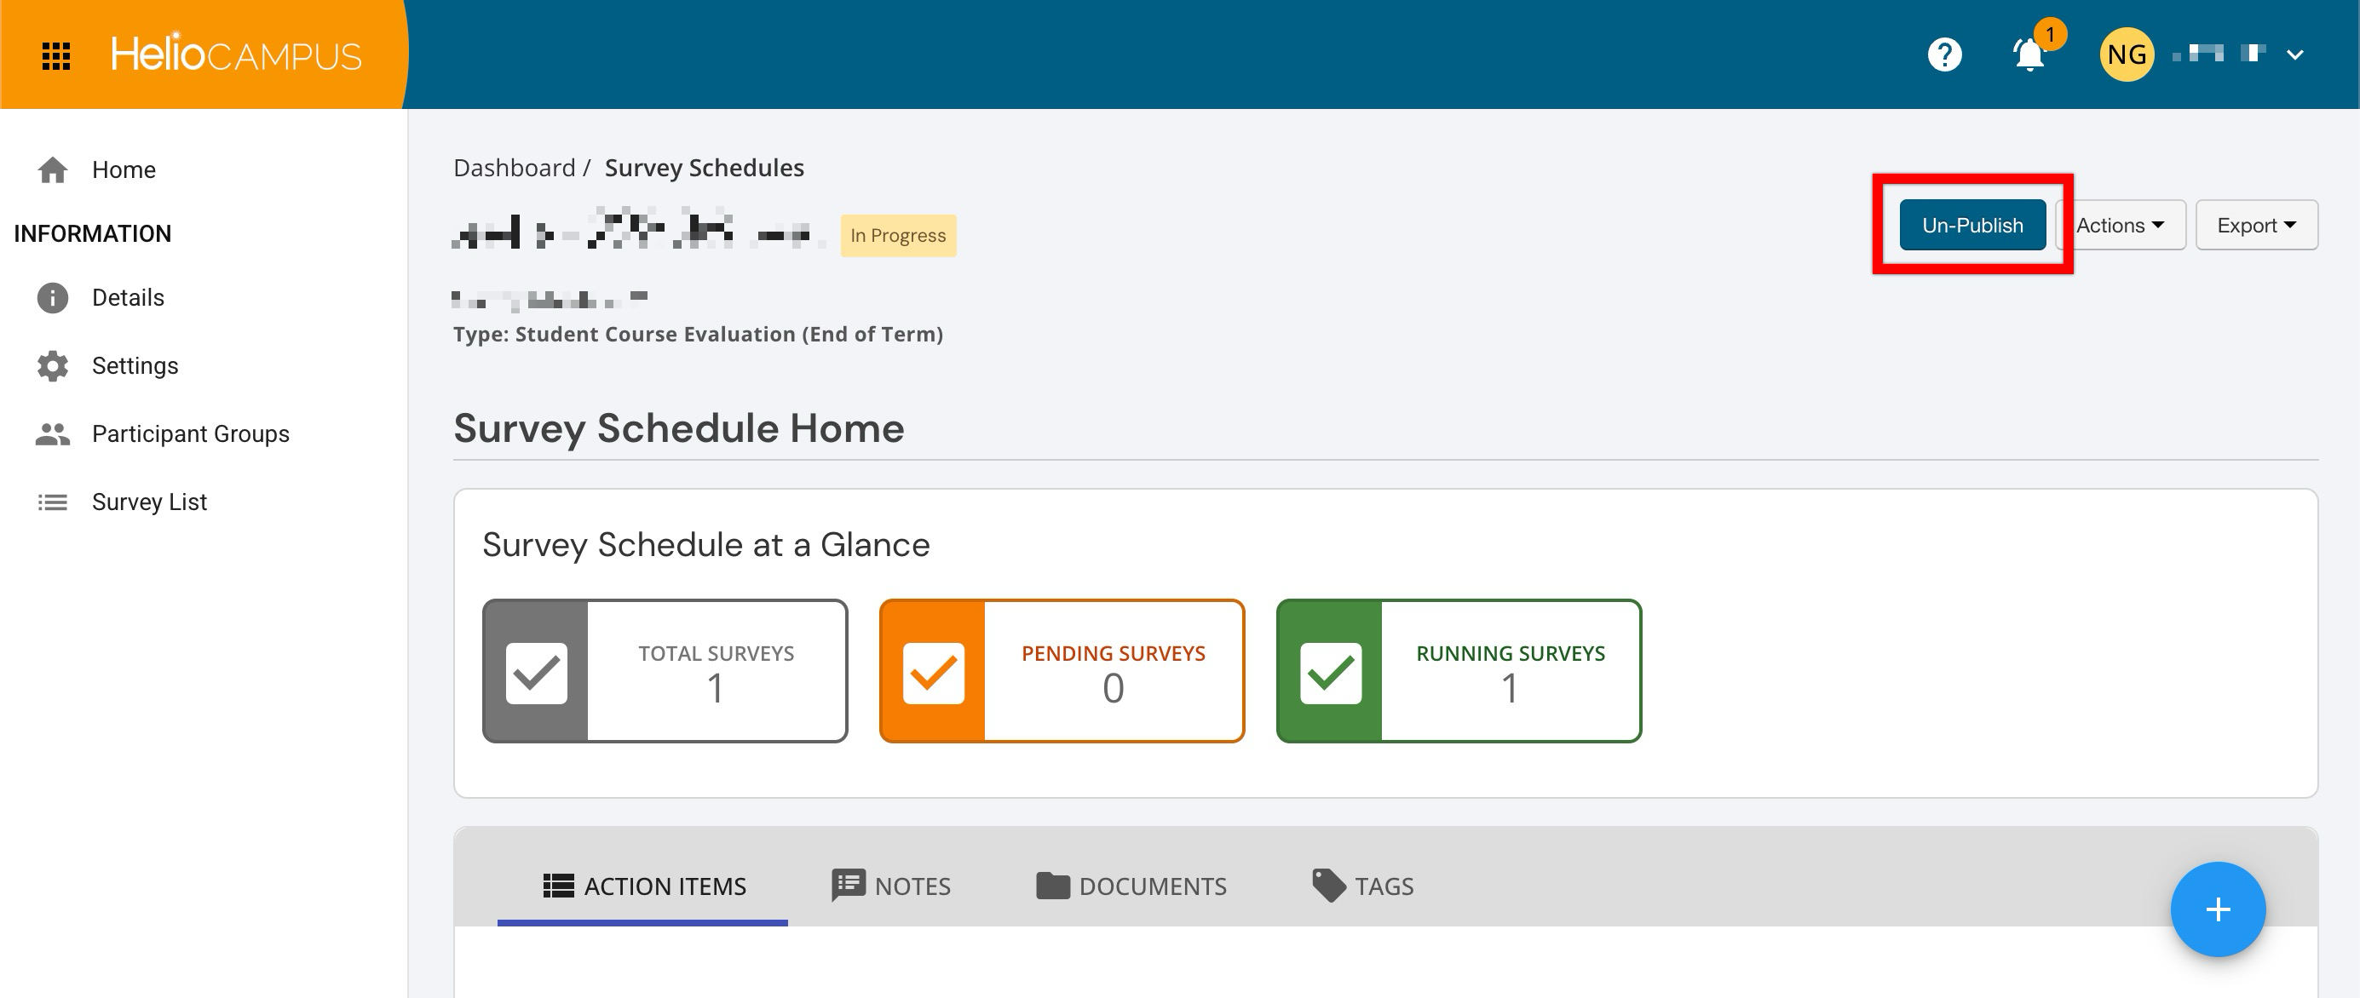
Task: Click the Running Surveys green checkmark
Action: 1329,672
